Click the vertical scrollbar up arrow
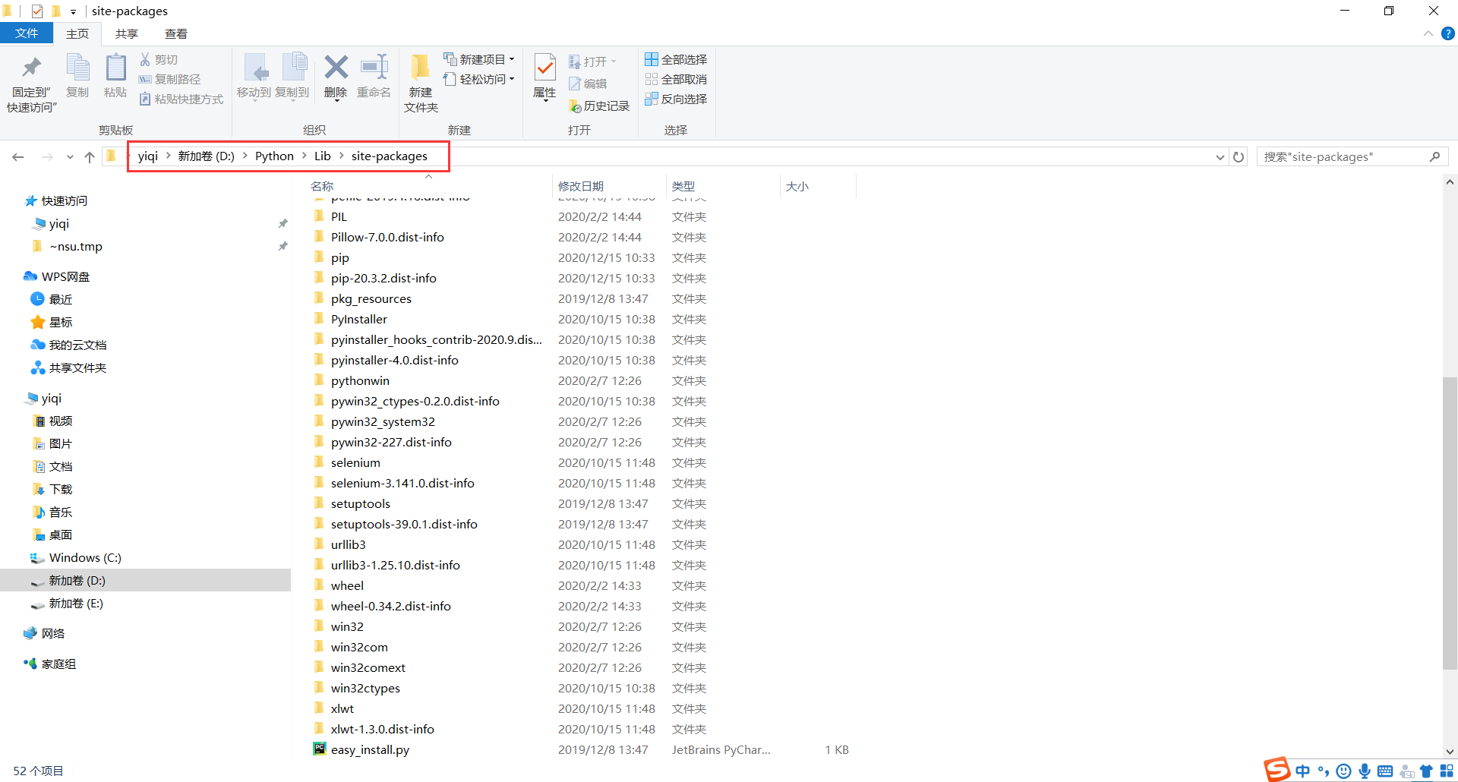Screen dimensions: 1458x782 1450,182
